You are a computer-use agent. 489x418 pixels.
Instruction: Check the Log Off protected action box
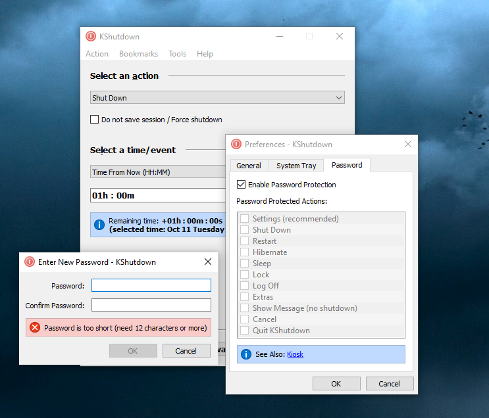245,286
